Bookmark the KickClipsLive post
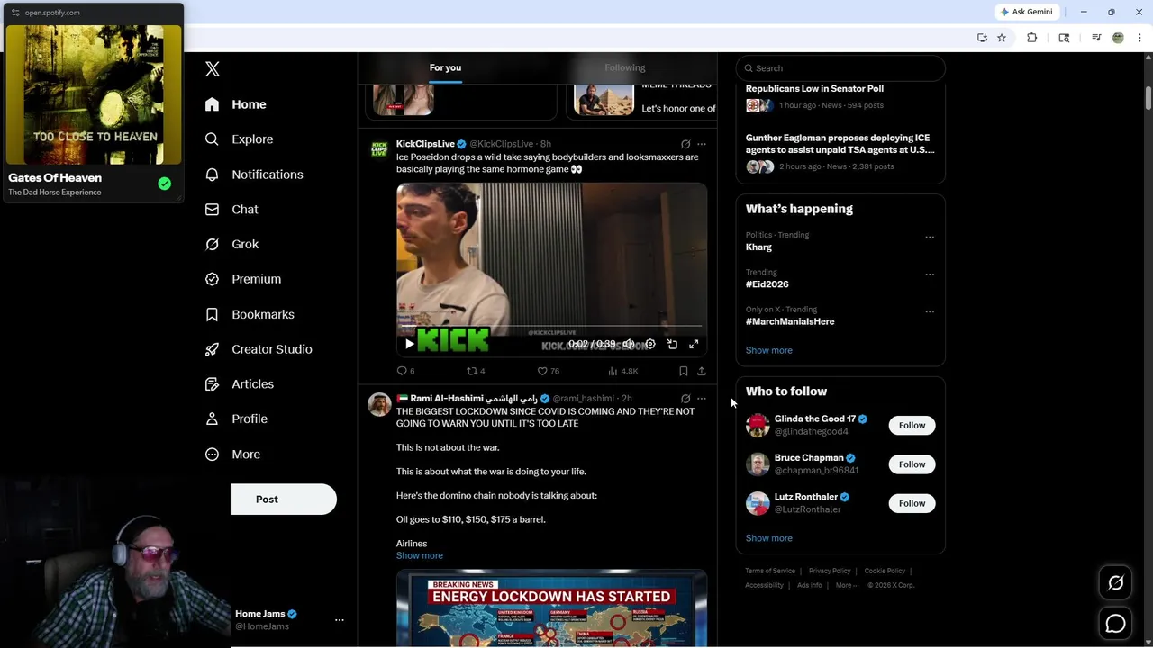The height and width of the screenshot is (648, 1153). pos(684,371)
